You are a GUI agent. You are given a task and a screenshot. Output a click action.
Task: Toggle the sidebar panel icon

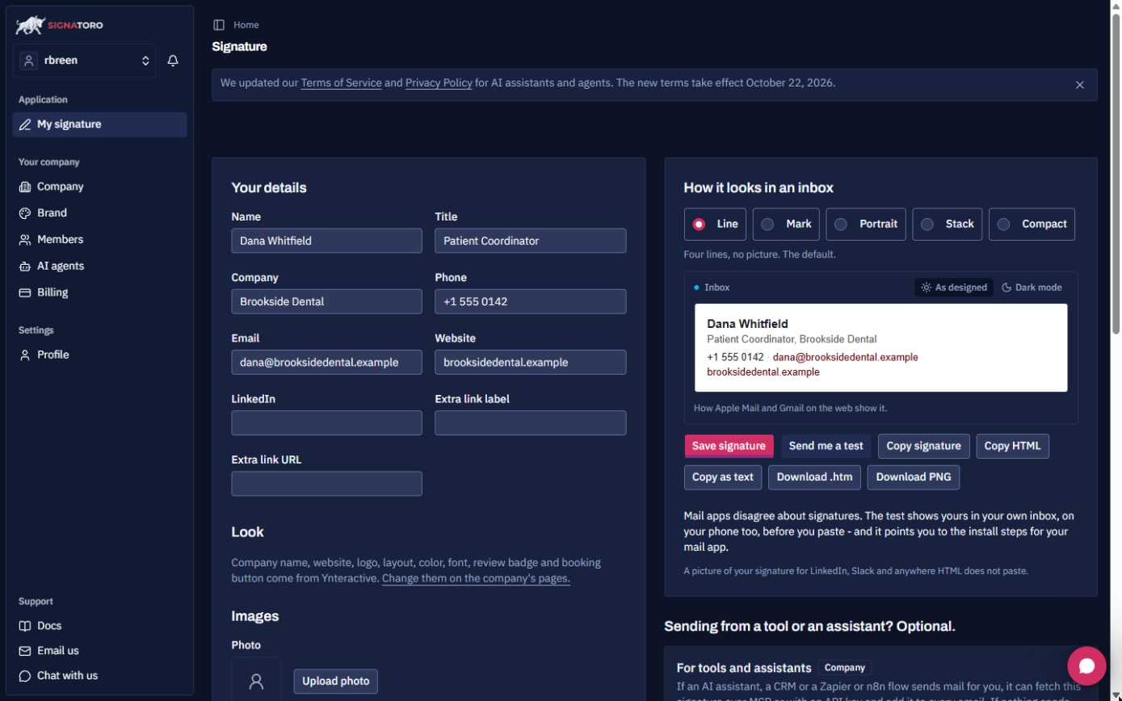point(219,25)
